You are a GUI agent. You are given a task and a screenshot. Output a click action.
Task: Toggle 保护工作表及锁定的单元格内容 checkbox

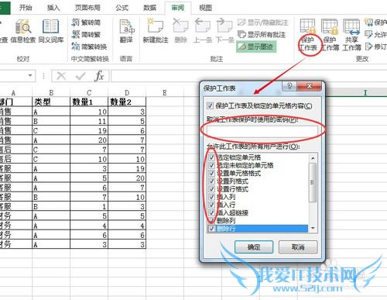click(210, 105)
